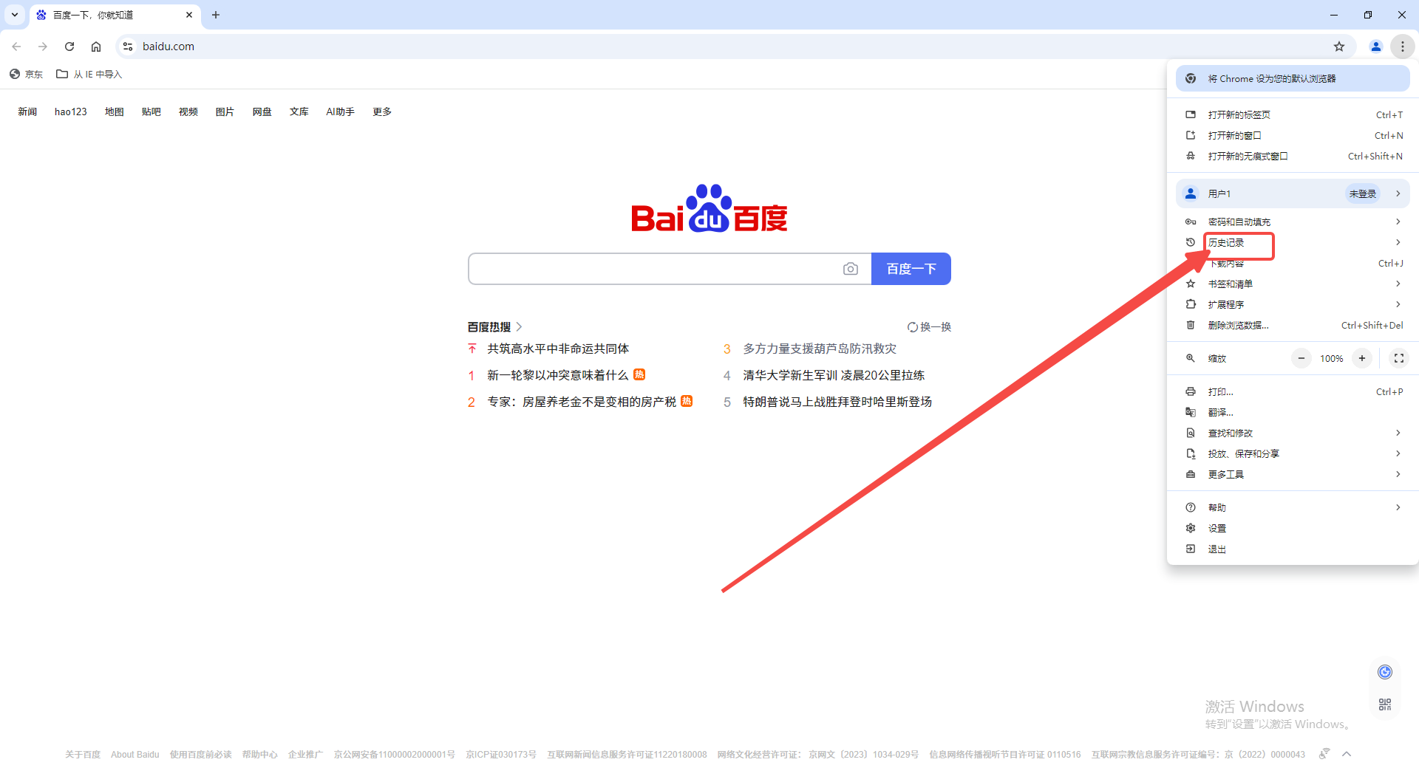Image resolution: width=1419 pixels, height=768 pixels.
Task: Select 翻译 menu item
Action: click(1293, 412)
